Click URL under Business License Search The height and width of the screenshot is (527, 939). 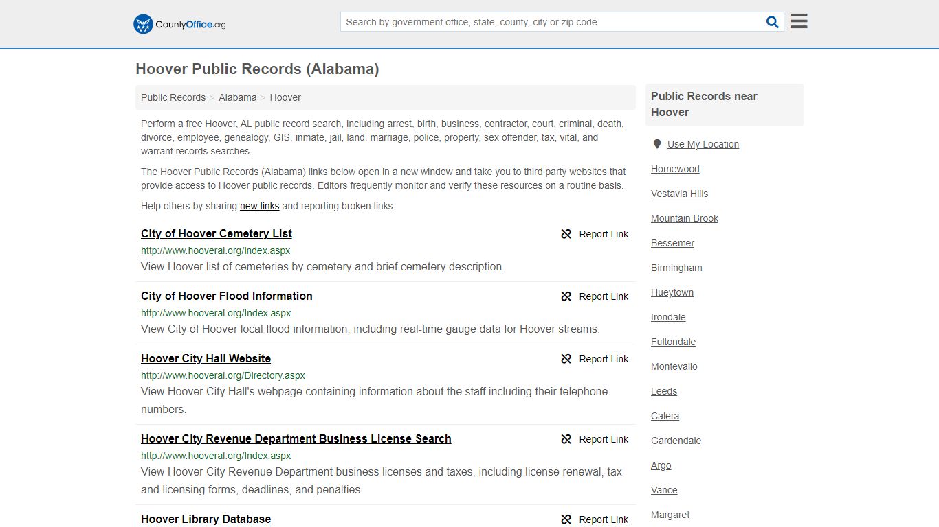tap(216, 456)
